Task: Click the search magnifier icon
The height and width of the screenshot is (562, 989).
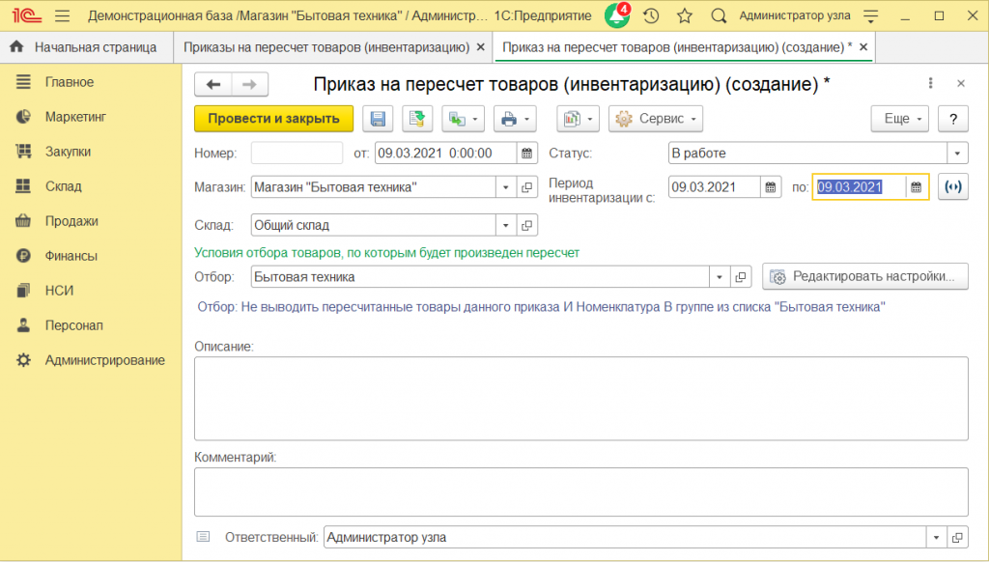Action: point(719,15)
